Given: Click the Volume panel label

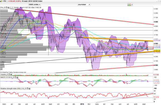Looking at the screenshot, I should coord(3,74).
